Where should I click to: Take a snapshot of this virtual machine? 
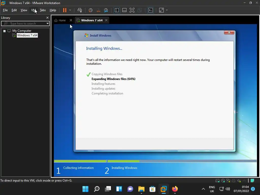click(x=91, y=10)
